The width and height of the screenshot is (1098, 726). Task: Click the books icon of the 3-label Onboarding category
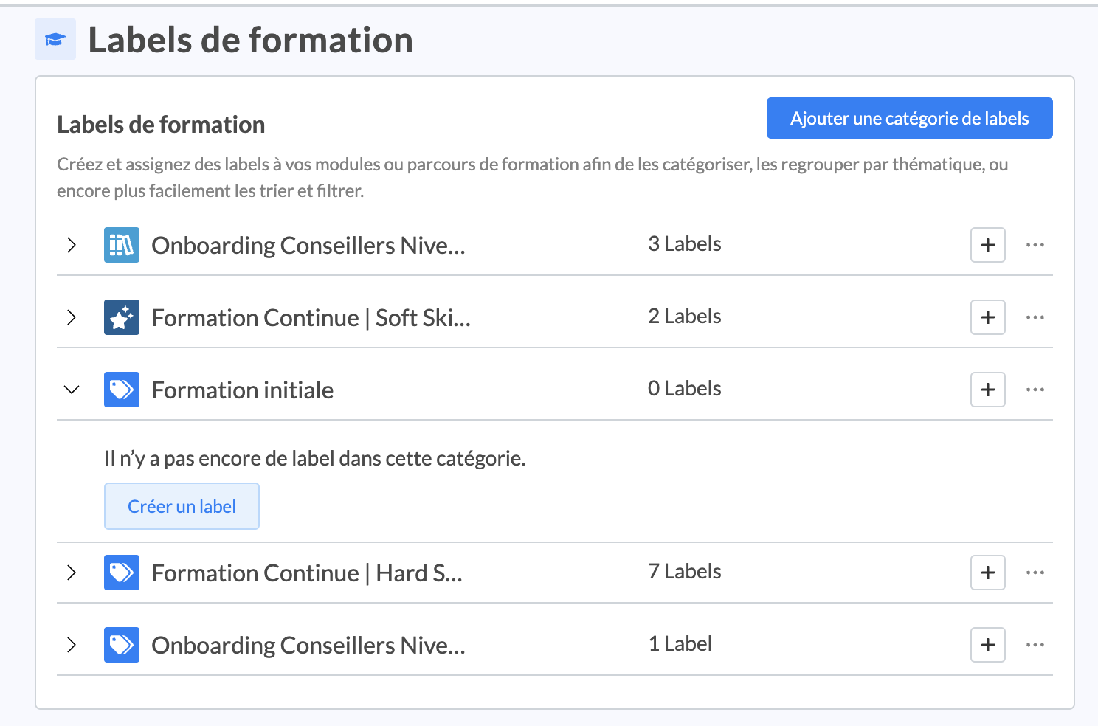122,245
